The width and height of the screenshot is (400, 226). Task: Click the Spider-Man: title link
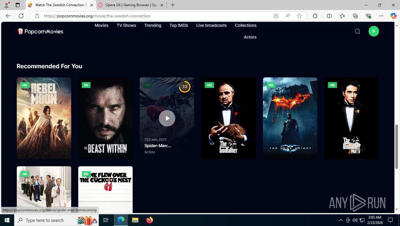tap(158, 146)
